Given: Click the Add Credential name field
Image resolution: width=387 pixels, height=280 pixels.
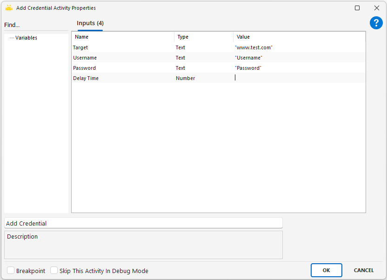Looking at the screenshot, I should point(143,223).
